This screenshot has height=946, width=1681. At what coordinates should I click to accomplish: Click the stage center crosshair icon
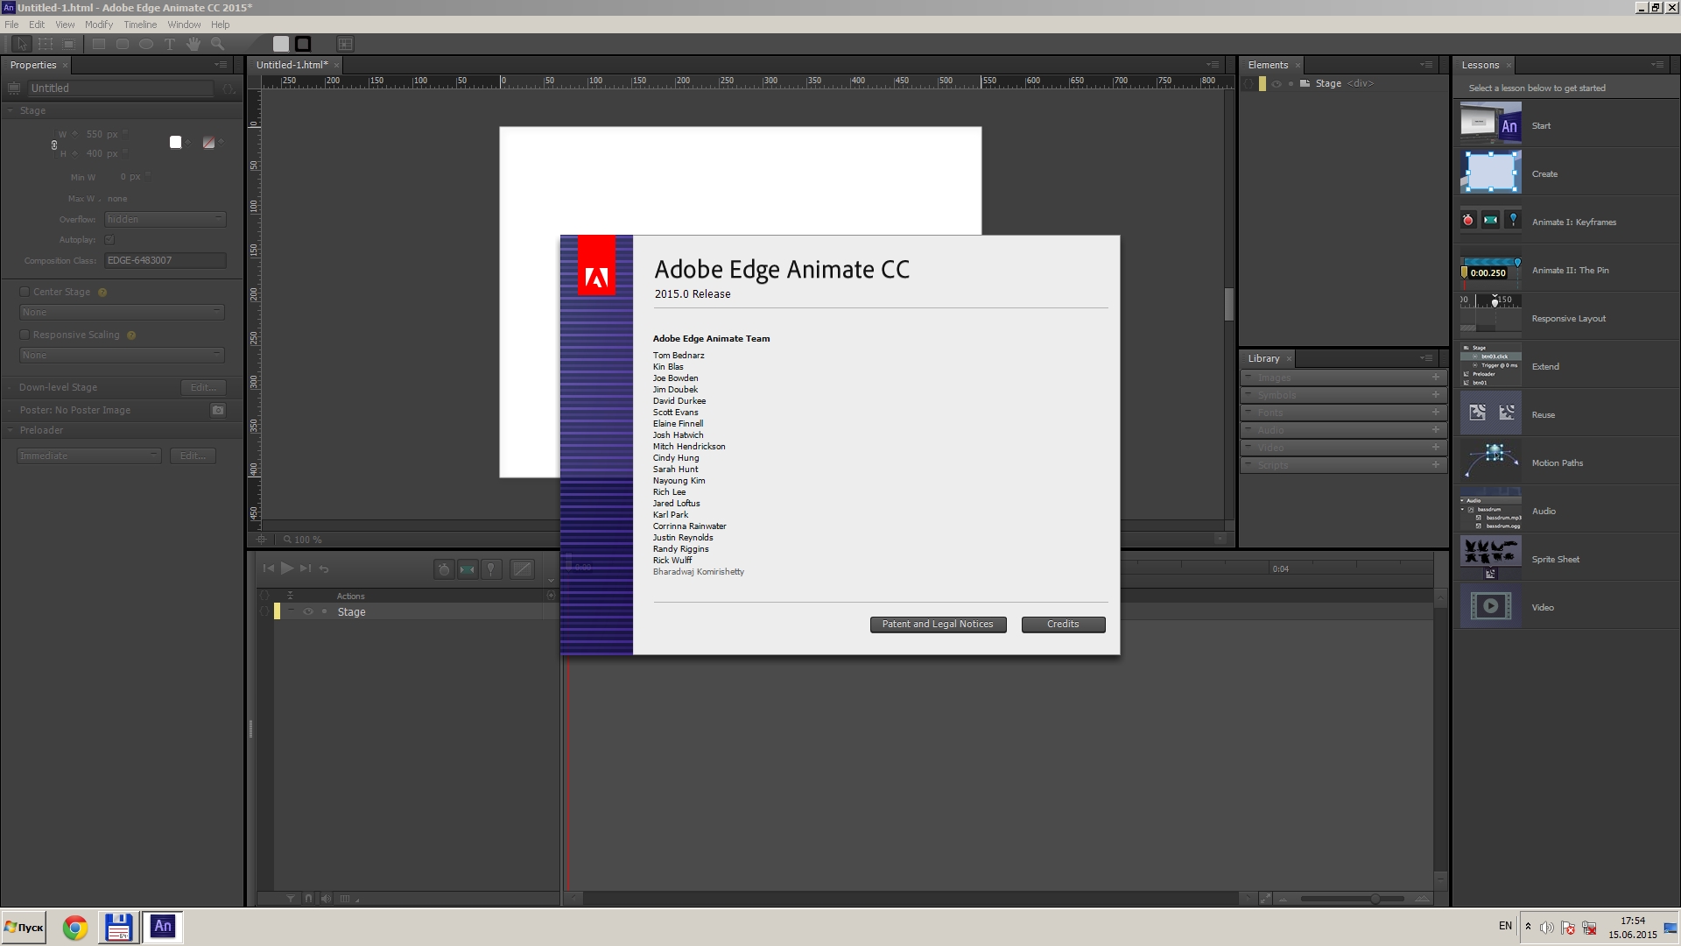(x=260, y=540)
